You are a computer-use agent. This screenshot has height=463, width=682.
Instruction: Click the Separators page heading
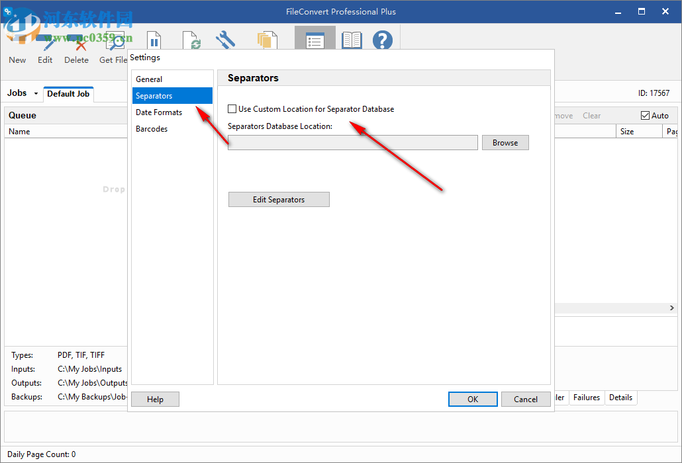point(253,78)
